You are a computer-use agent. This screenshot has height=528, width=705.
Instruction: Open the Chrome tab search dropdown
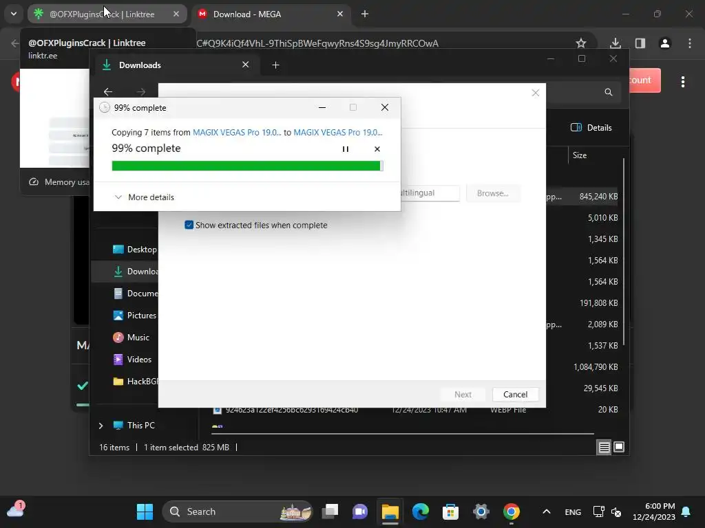point(14,14)
